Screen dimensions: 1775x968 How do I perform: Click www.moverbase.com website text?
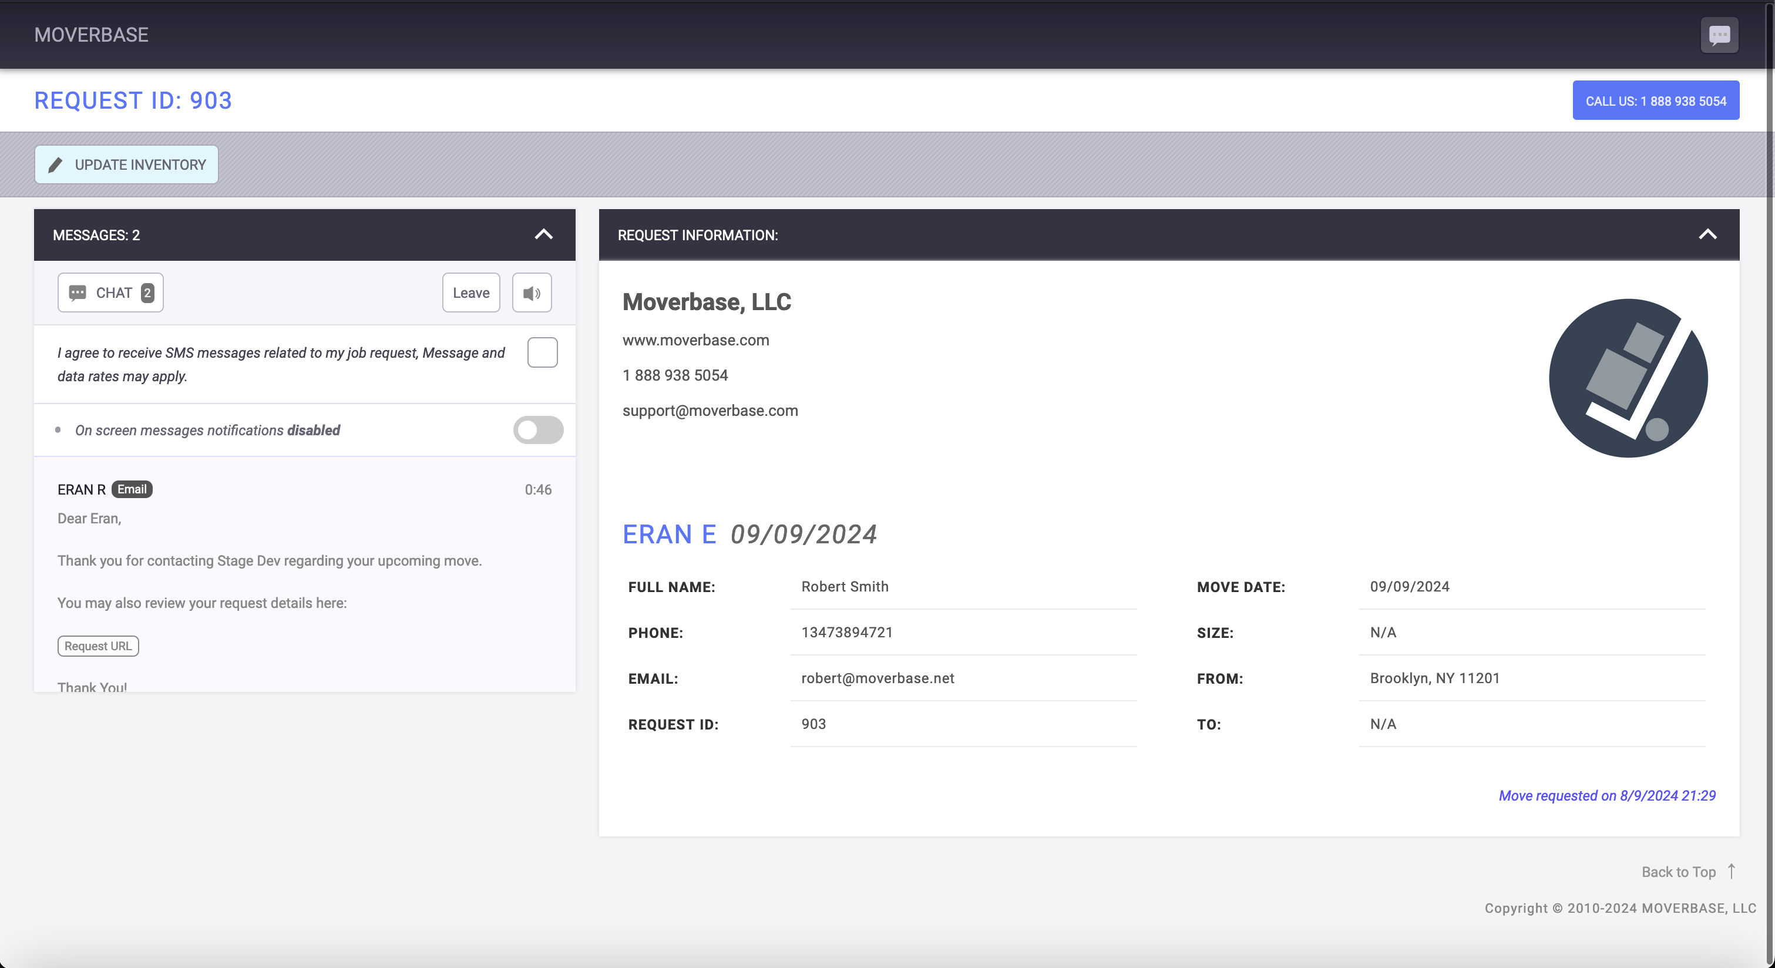point(696,340)
